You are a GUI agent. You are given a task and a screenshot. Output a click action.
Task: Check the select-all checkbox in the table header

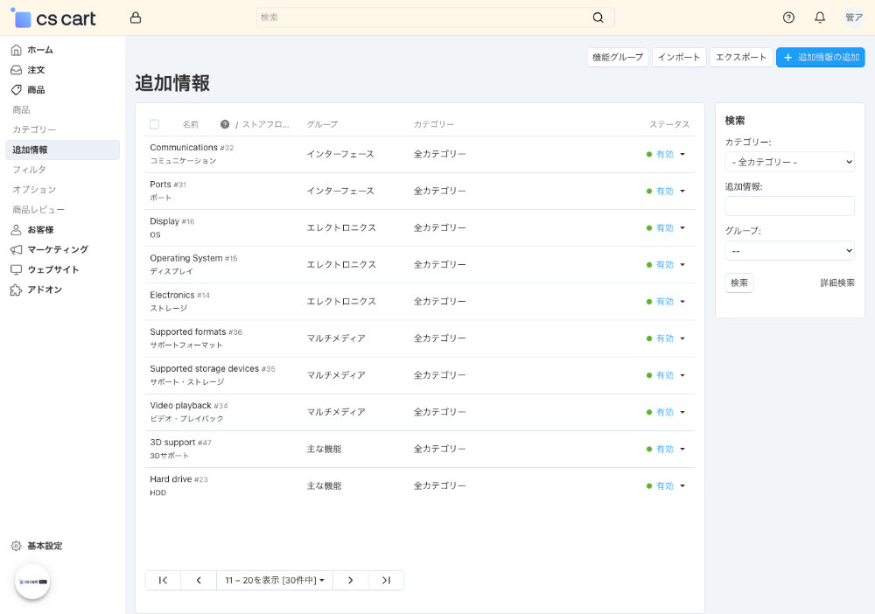[155, 124]
